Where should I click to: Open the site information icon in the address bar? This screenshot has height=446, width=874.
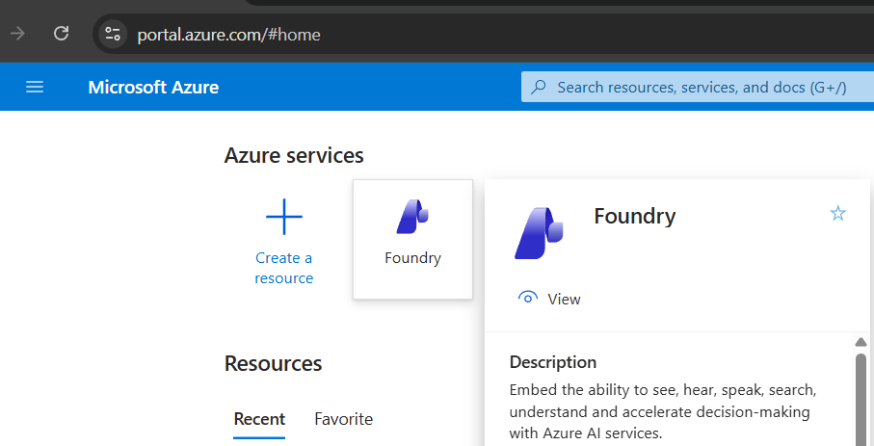pyautogui.click(x=113, y=34)
